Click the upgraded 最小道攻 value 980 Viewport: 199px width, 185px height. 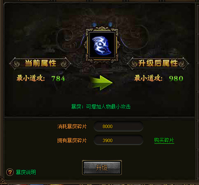[176, 78]
